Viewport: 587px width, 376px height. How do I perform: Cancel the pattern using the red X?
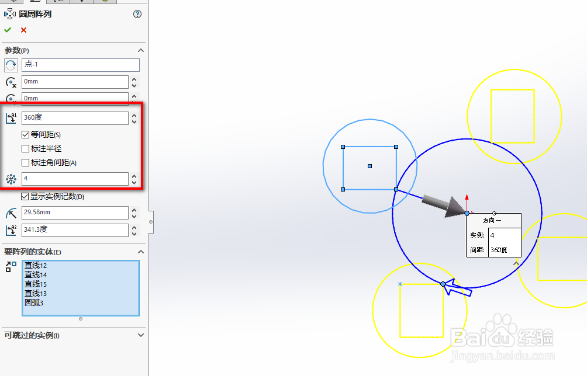(x=22, y=30)
